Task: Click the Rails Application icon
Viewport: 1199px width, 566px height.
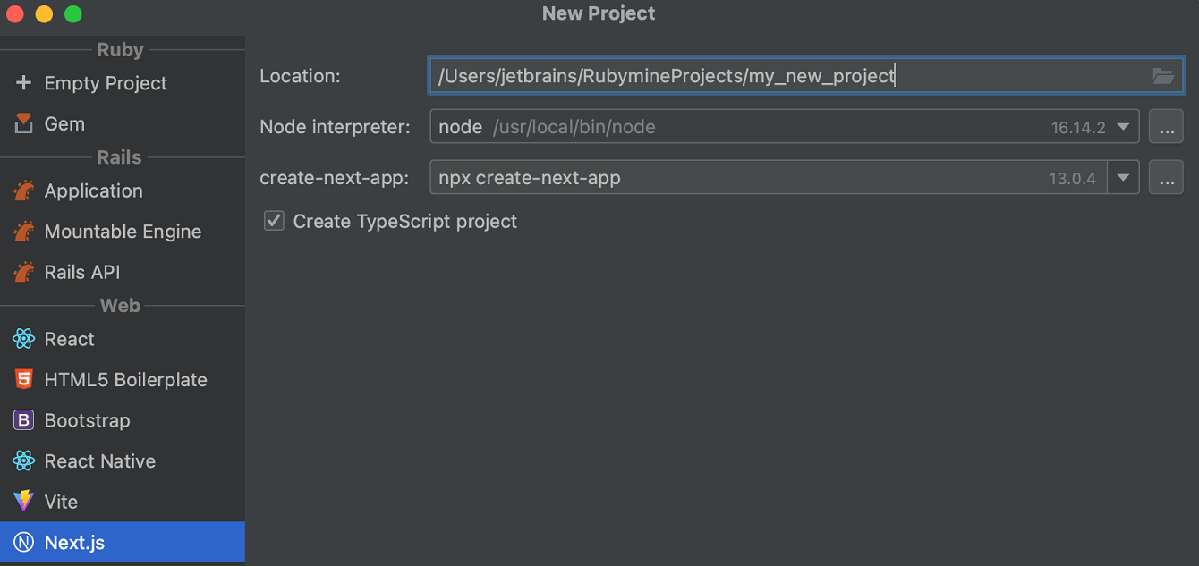Action: tap(23, 191)
